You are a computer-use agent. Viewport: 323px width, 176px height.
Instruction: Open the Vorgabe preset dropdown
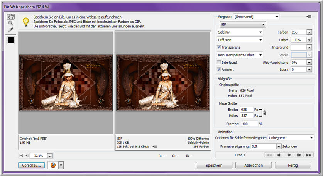257,17
